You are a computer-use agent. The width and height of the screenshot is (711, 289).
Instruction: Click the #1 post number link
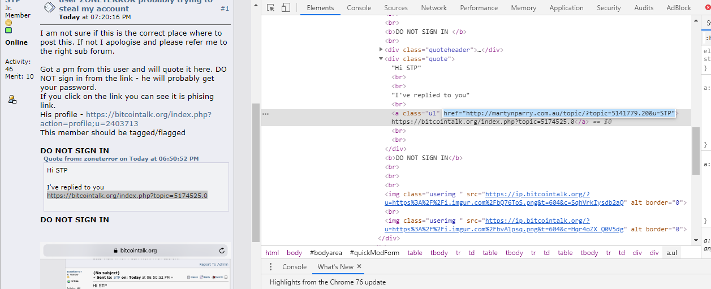coord(225,8)
